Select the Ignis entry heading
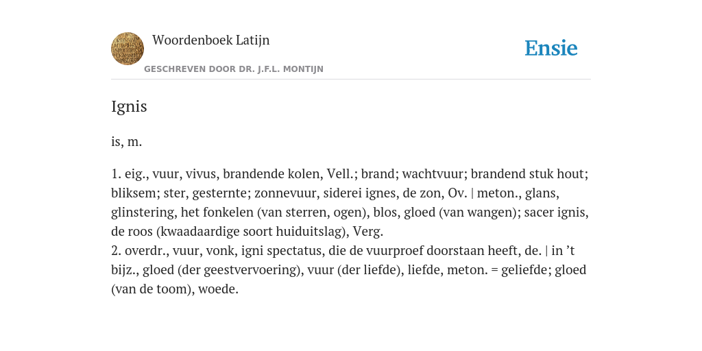 tap(129, 106)
